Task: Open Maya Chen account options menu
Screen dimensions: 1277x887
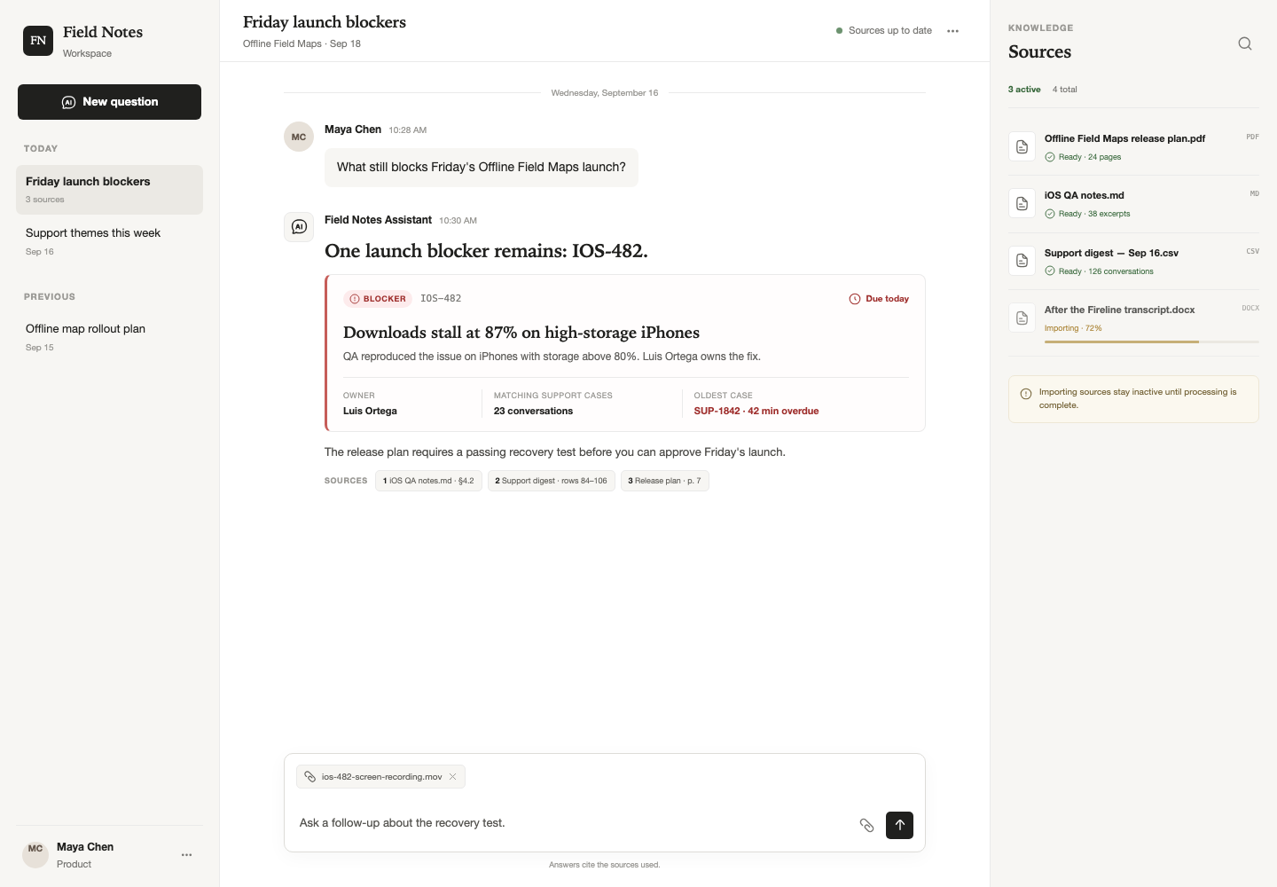Action: pos(186,855)
